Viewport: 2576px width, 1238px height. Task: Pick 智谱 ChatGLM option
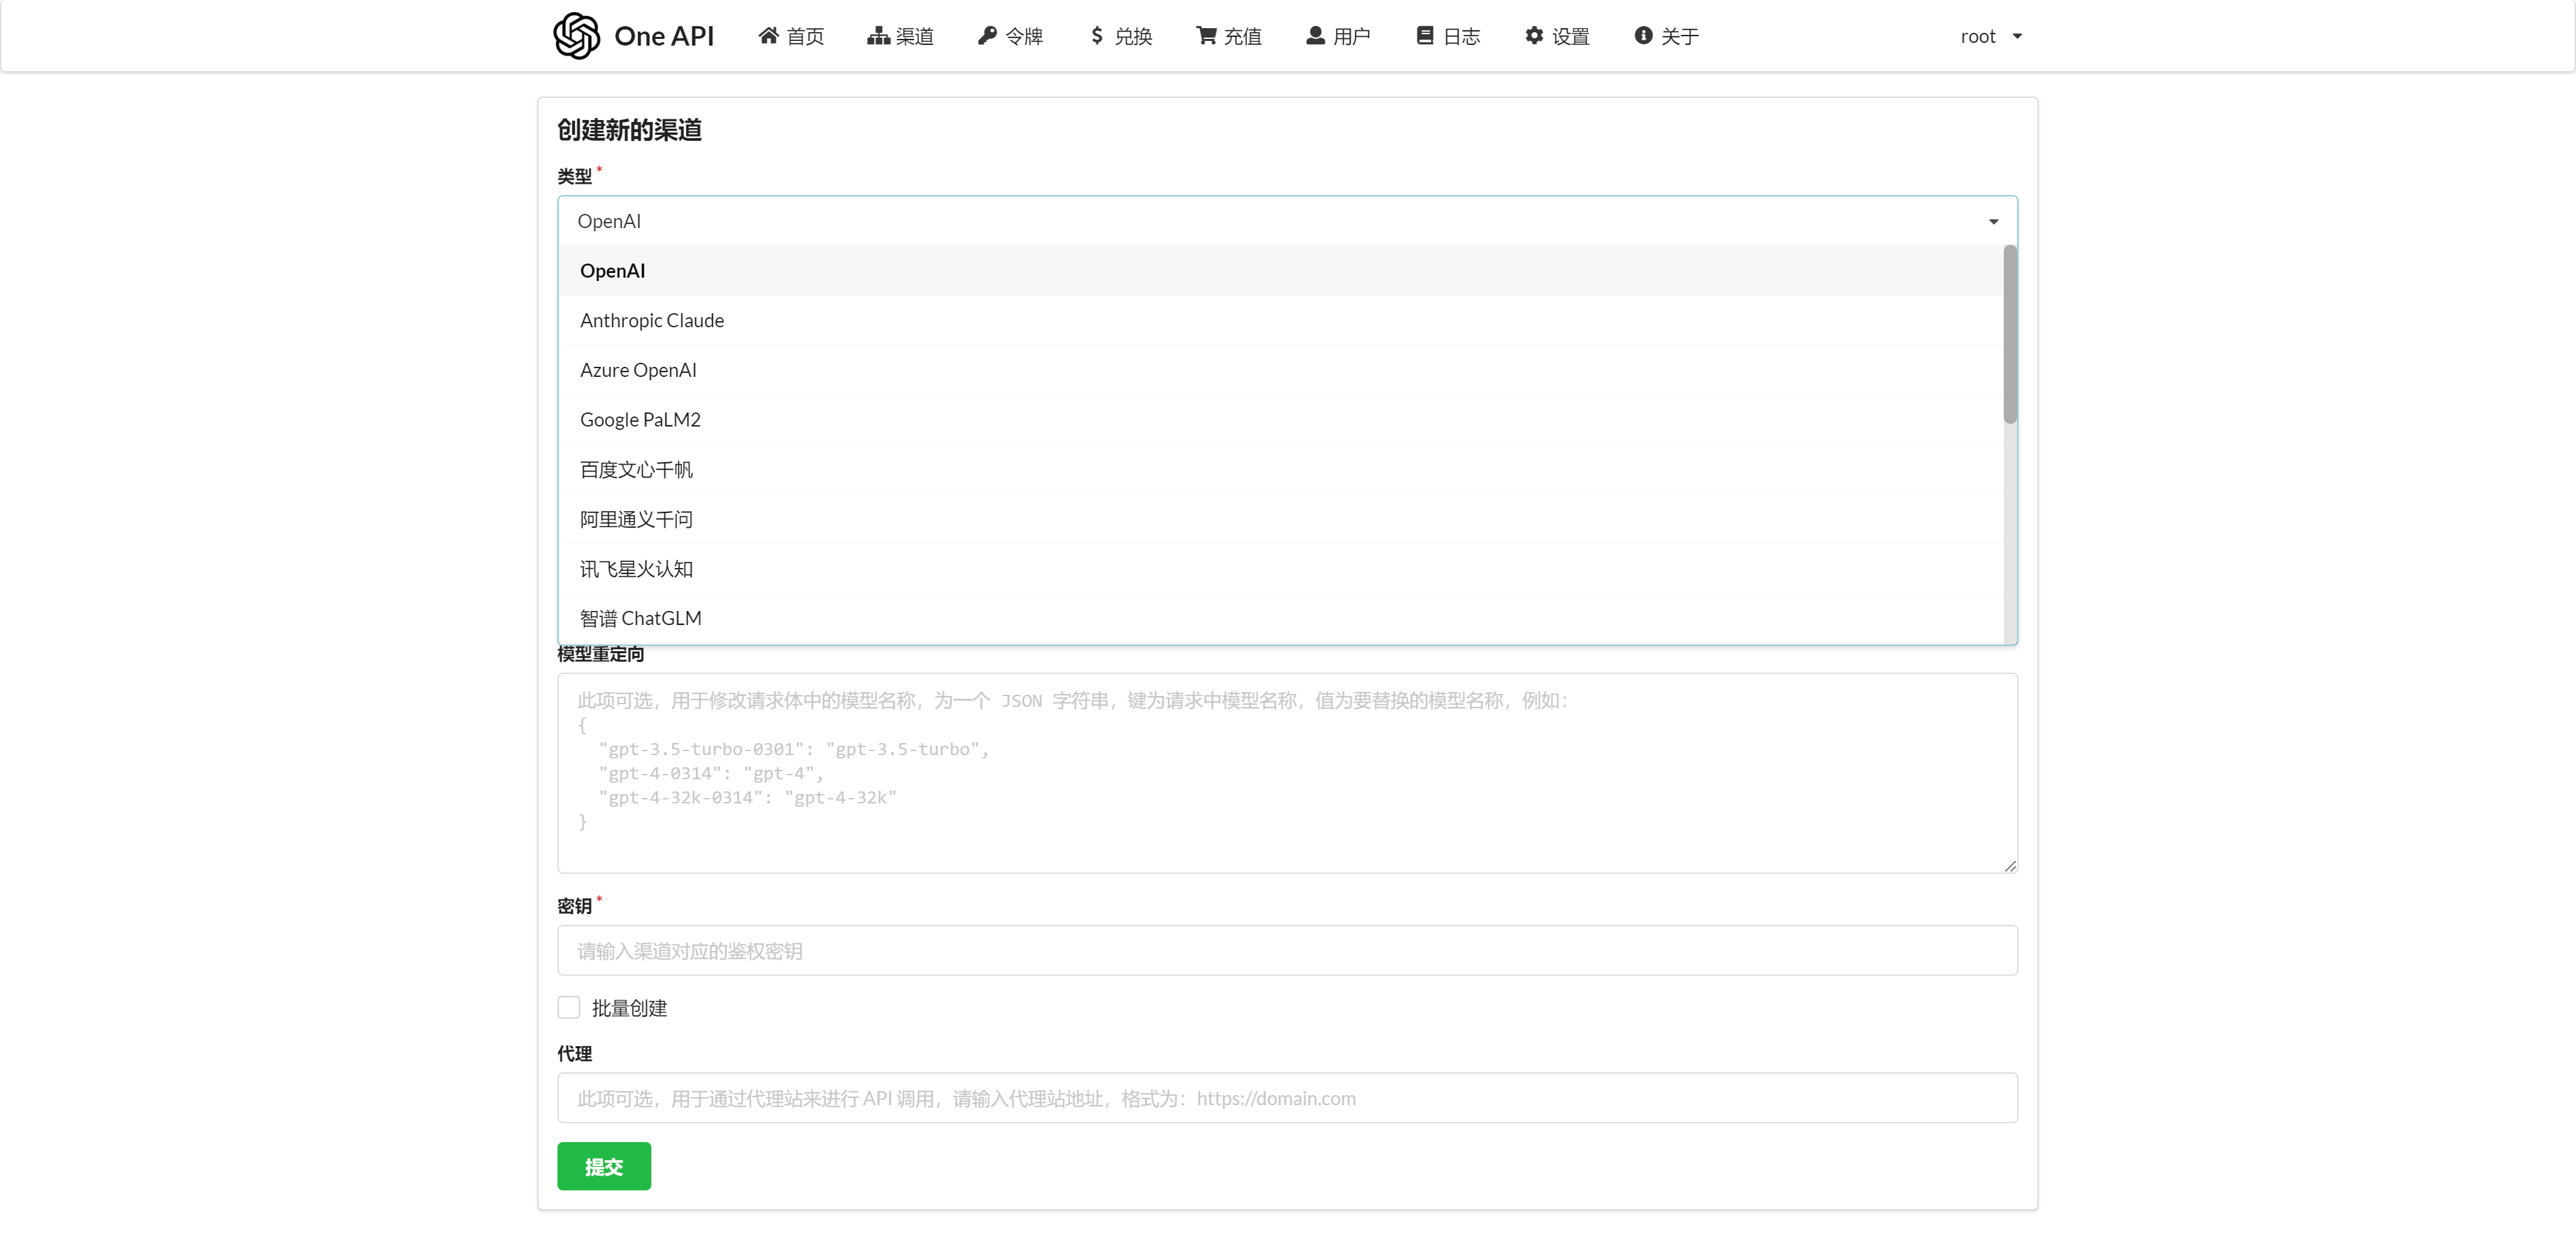point(641,618)
